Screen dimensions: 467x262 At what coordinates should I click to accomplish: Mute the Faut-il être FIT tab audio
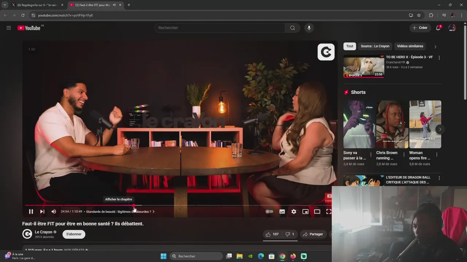pos(115,5)
